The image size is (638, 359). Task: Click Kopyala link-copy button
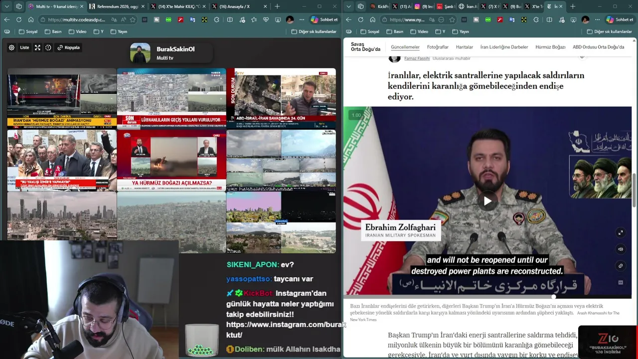click(x=69, y=47)
